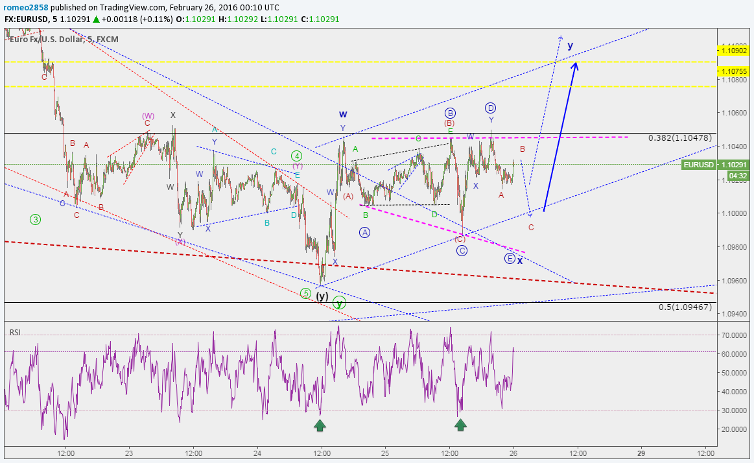Click the C:1.10291 close value
Image resolution: width=754 pixels, height=463 pixels.
click(x=320, y=19)
